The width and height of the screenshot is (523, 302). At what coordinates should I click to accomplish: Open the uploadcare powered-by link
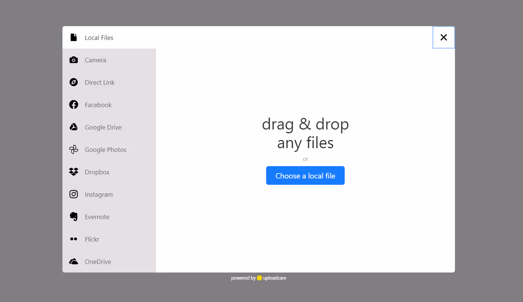(259, 278)
